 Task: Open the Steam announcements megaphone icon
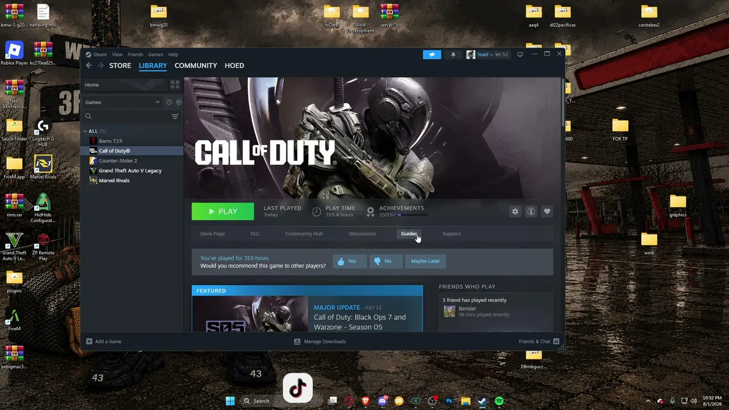(x=432, y=55)
